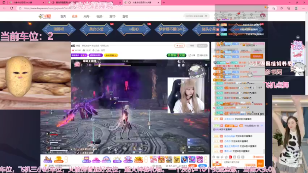The image size is (308, 173).
Task: Toggle the grey 已关注 followed button
Action: (203, 46)
